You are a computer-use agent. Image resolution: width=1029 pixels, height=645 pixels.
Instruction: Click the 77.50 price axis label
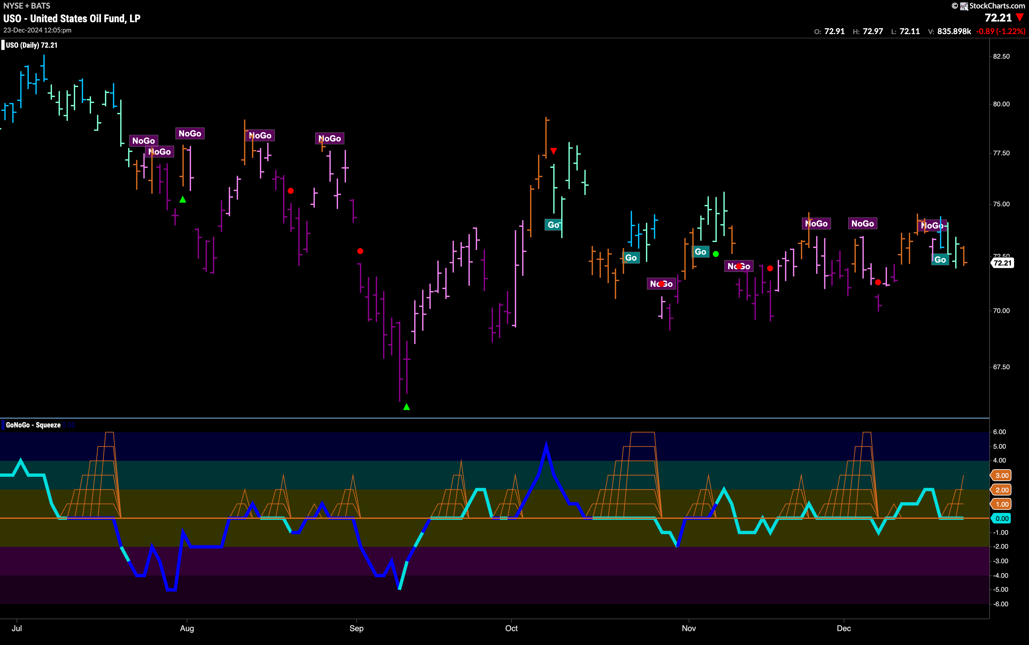pyautogui.click(x=1001, y=153)
